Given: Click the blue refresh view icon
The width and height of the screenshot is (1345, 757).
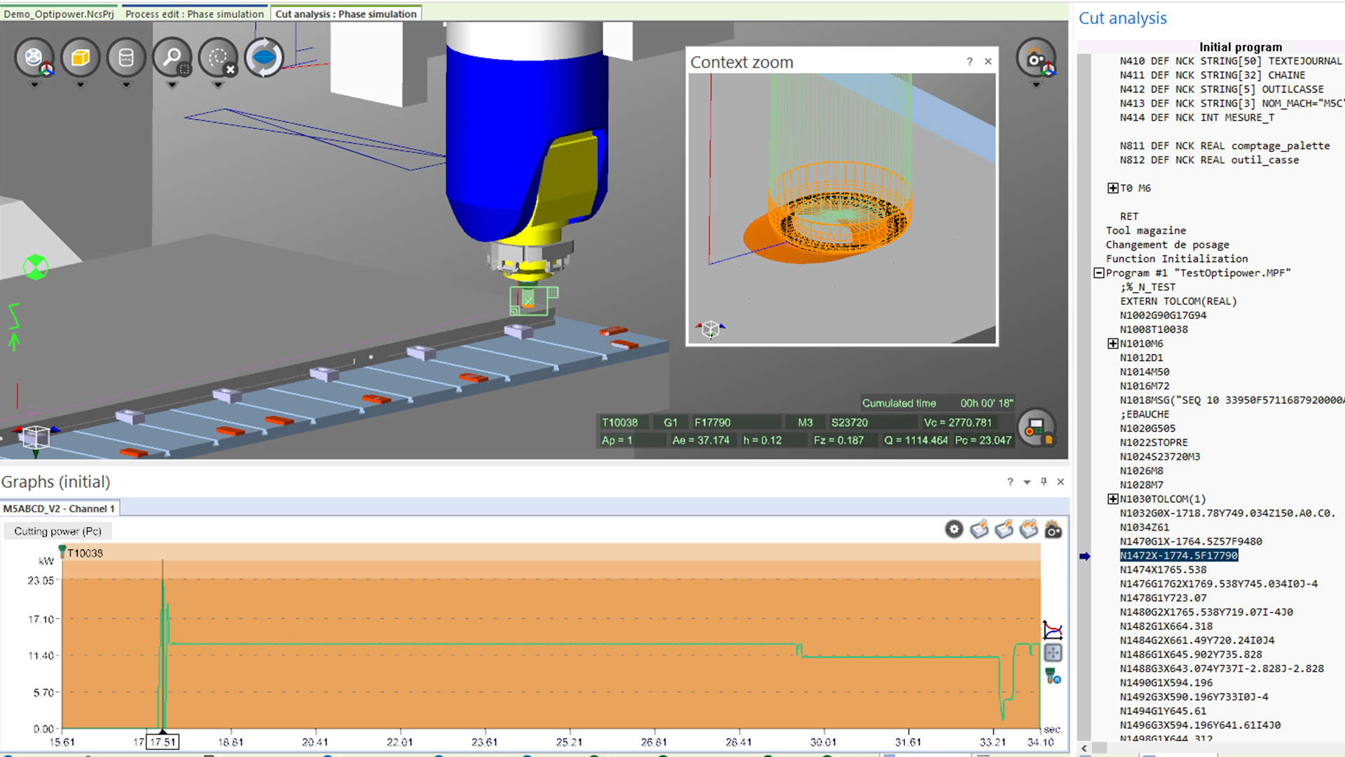Looking at the screenshot, I should (264, 57).
